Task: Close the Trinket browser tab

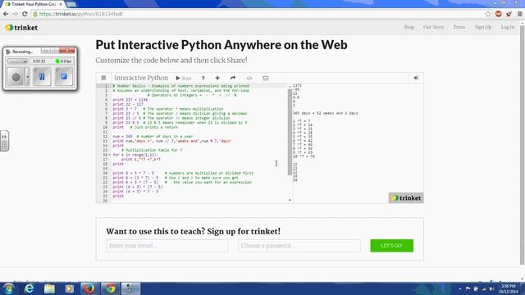Action: (x=61, y=4)
